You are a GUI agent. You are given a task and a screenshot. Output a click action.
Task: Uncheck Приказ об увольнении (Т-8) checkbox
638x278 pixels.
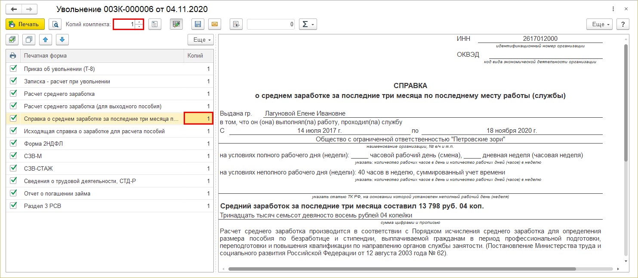click(x=13, y=69)
